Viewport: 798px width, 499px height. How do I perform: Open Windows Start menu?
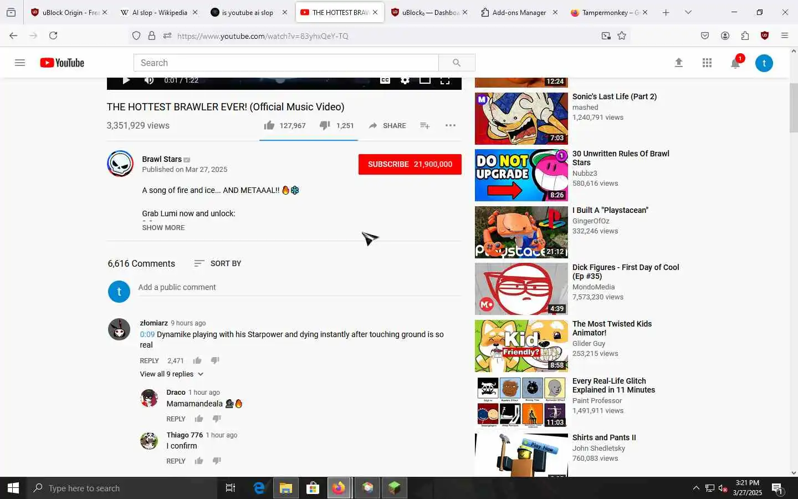click(x=13, y=488)
